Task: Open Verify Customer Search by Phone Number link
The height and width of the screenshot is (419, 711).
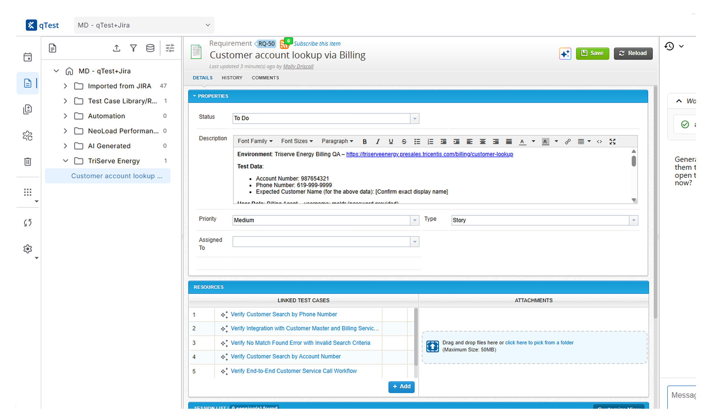Action: (284, 314)
